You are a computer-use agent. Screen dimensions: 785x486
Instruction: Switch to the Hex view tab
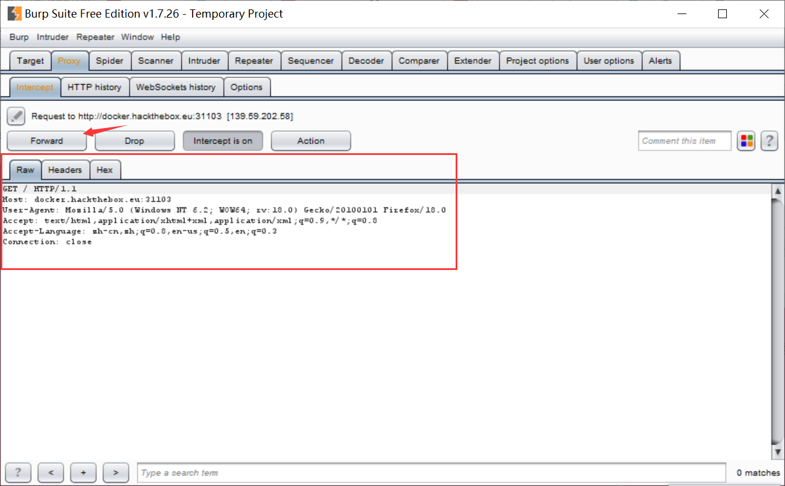[x=105, y=170]
